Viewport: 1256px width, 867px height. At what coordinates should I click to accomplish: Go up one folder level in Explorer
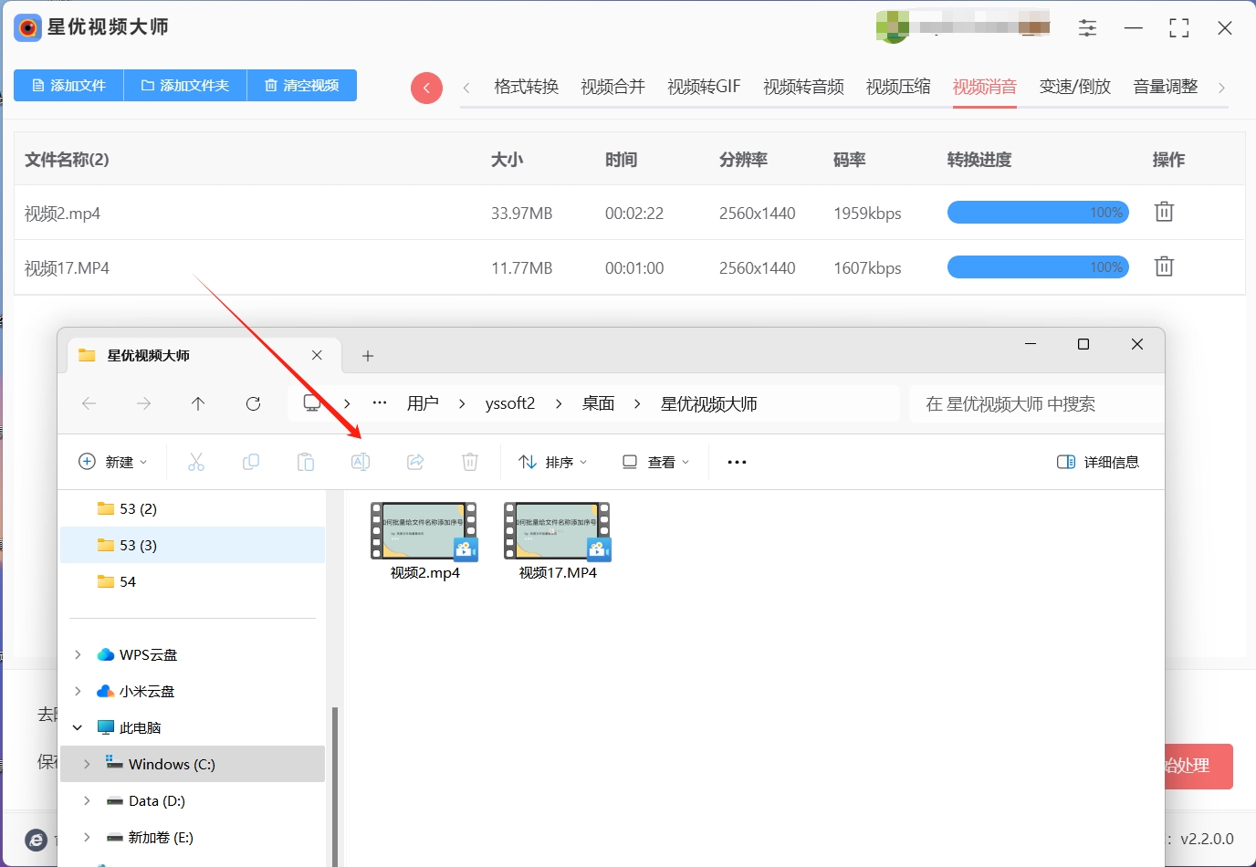pos(198,403)
